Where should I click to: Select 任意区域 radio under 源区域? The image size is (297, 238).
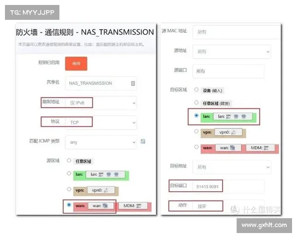pos(69,161)
